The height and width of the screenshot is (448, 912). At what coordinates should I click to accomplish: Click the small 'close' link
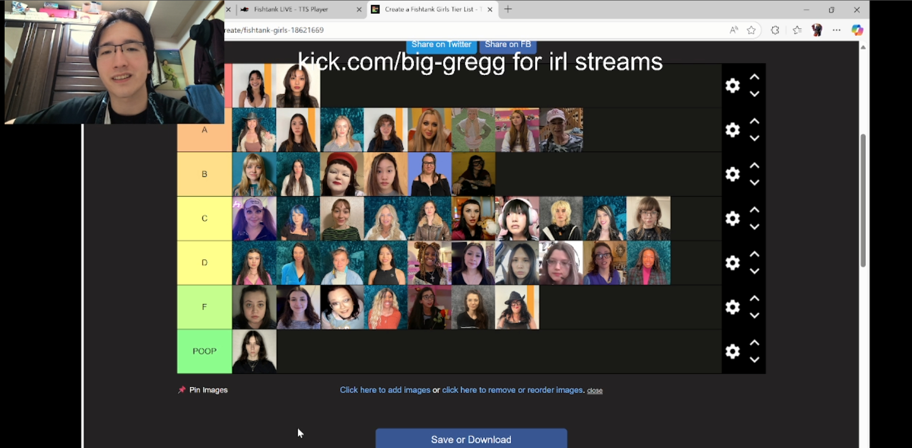(595, 391)
